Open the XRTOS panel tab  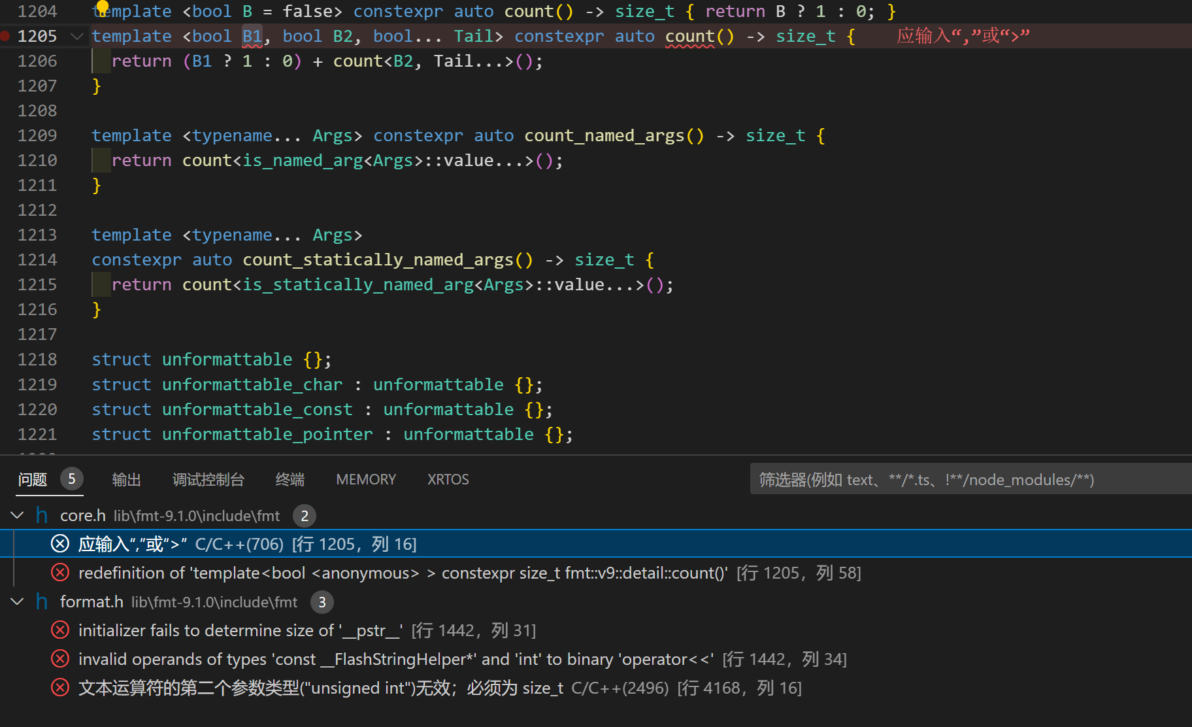[448, 479]
